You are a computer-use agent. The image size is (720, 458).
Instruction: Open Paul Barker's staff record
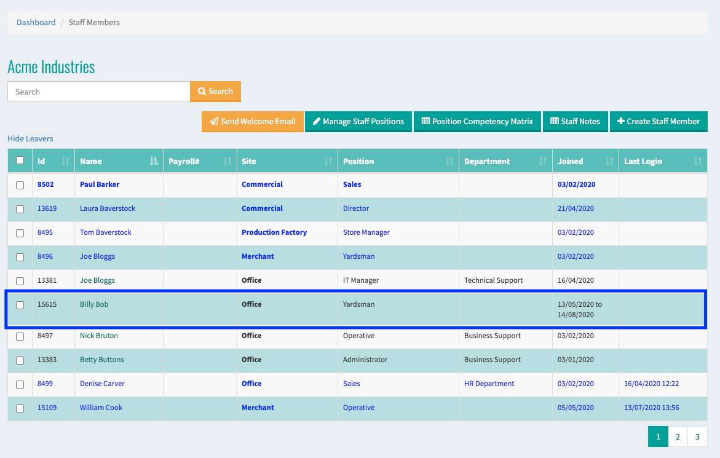pos(100,184)
